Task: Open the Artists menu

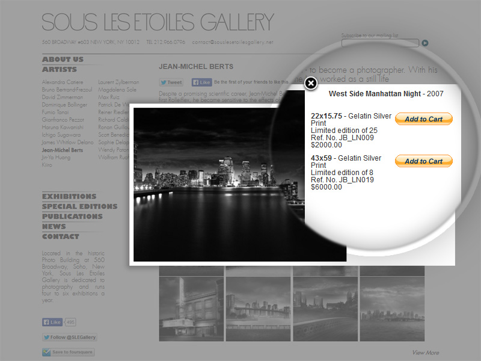Action: (x=59, y=69)
